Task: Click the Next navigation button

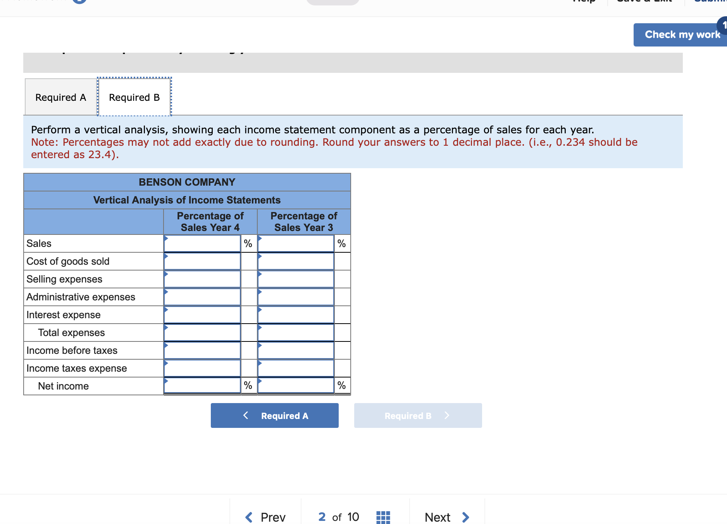Action: tap(437, 517)
